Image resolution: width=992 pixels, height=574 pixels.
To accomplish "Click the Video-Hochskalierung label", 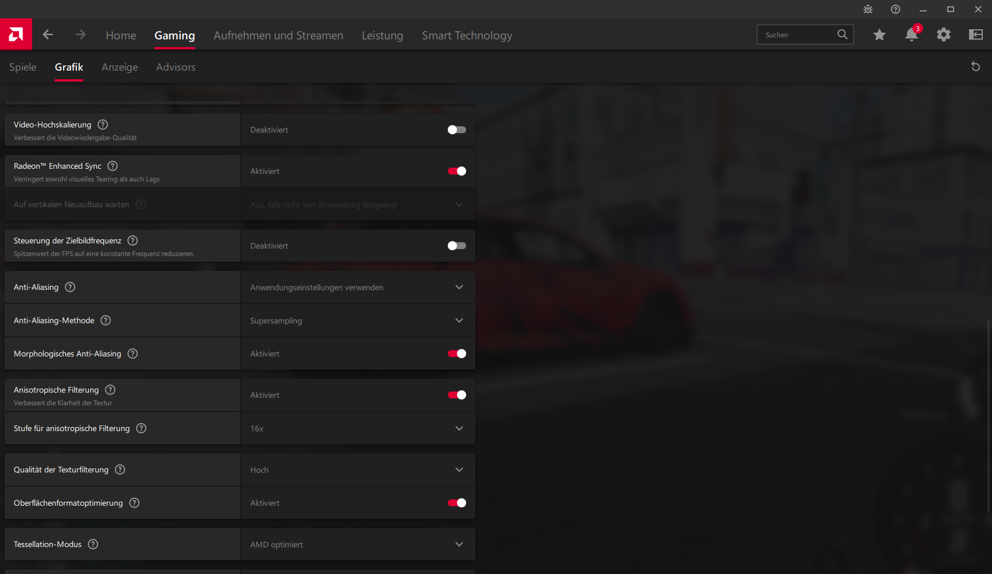I will pyautogui.click(x=52, y=125).
